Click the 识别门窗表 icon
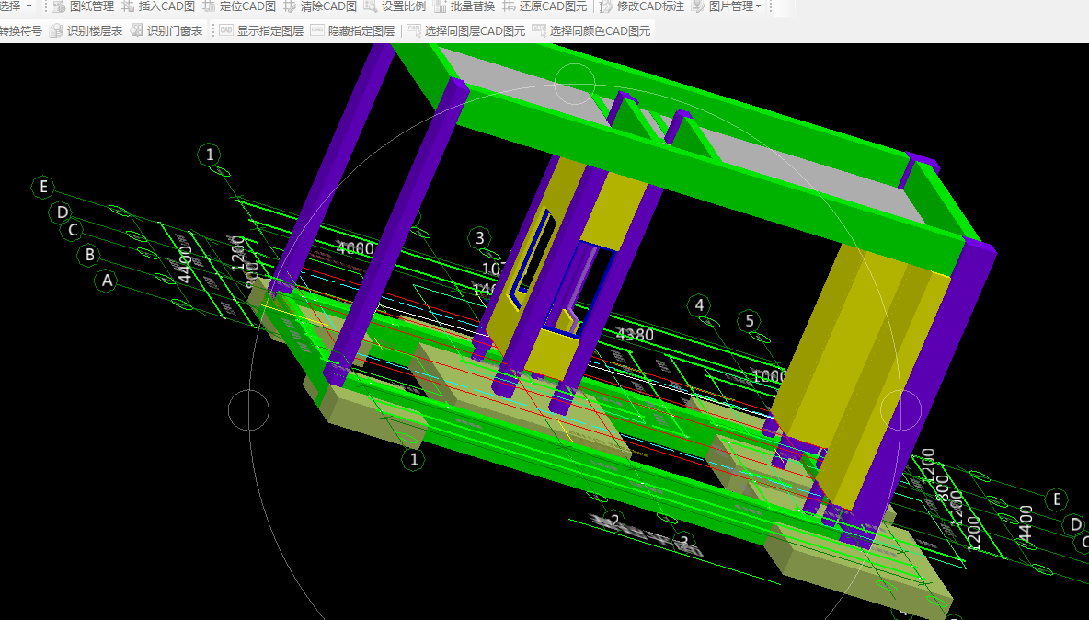Image resolution: width=1089 pixels, height=620 pixels. click(136, 30)
